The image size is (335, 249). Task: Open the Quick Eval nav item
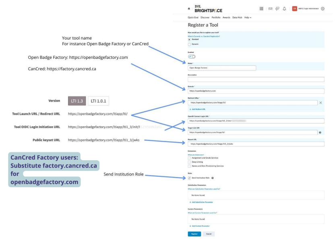click(x=193, y=18)
